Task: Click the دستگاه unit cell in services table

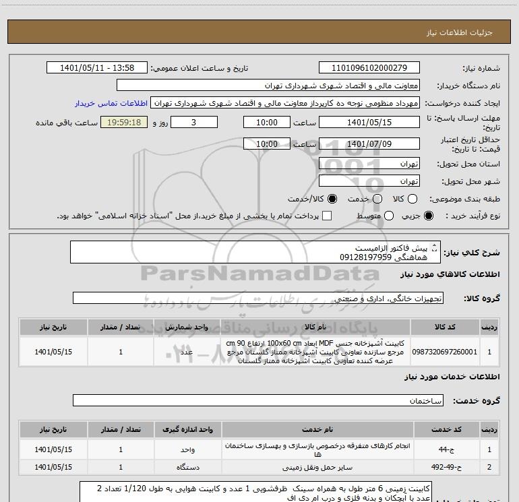Action: (187, 467)
